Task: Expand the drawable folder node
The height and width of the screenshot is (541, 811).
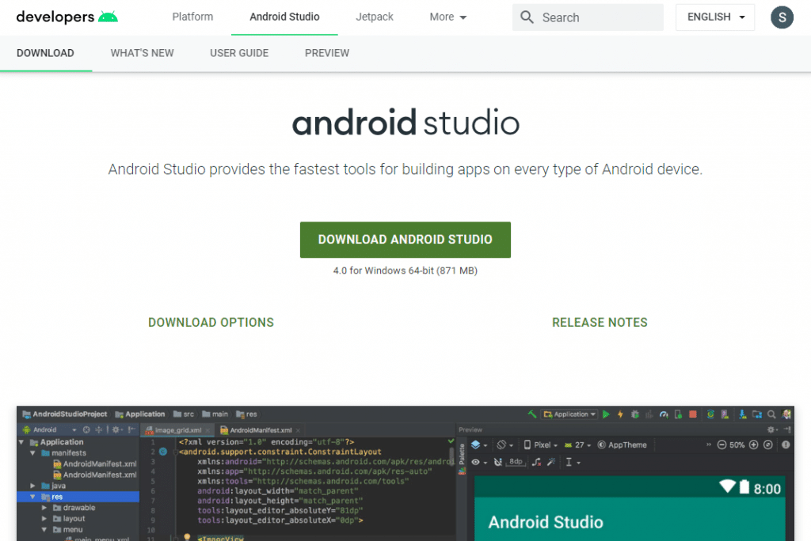Action: [x=44, y=508]
